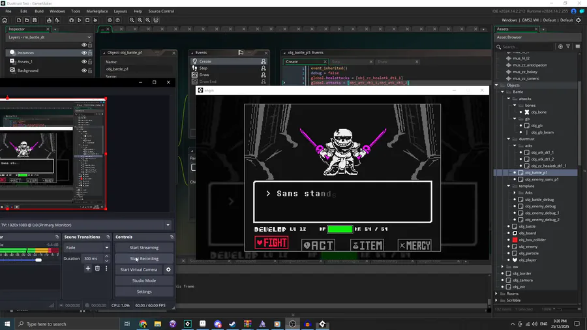Stop the running game with the stop icon
This screenshot has width=587, height=330.
coord(87,20)
